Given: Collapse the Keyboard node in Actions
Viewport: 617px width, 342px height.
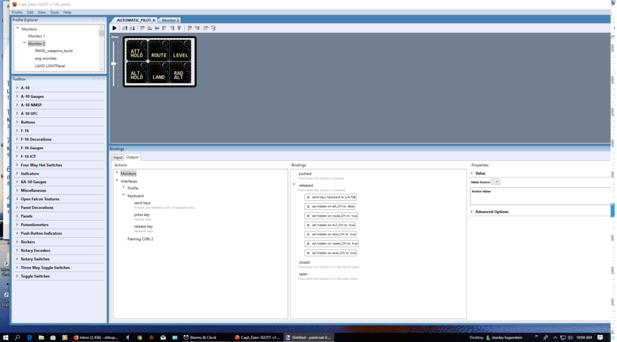Looking at the screenshot, I should pos(123,195).
